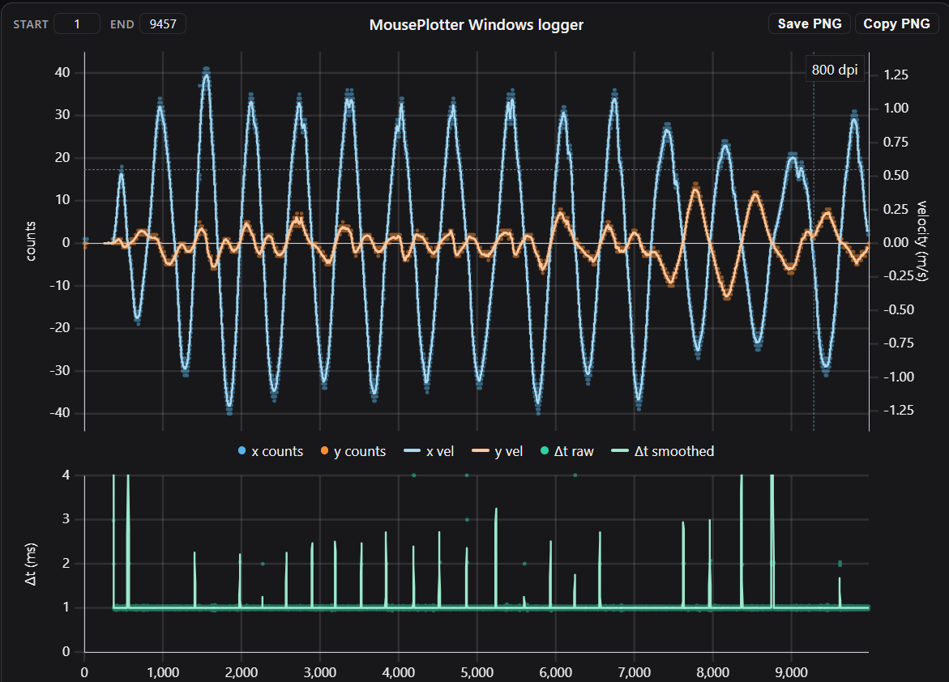Click the 3,000 x-axis tick label
Viewport: 949px width, 682px height.
[x=319, y=672]
